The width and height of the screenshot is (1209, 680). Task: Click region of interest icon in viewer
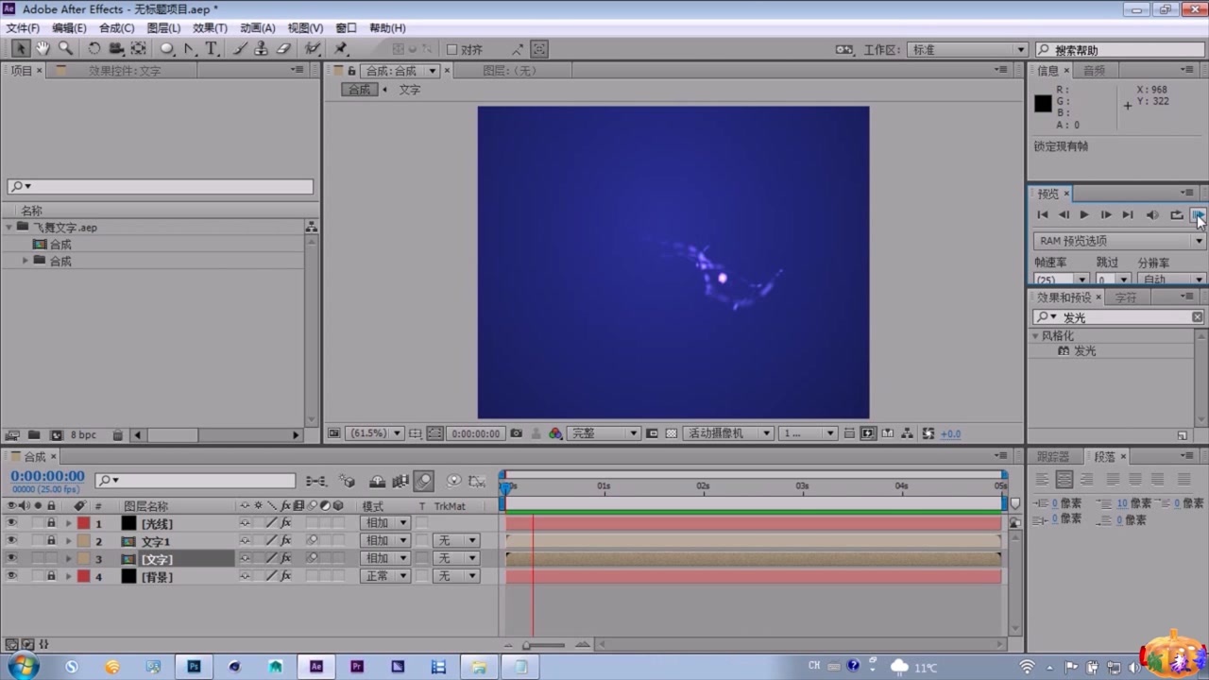(x=652, y=433)
